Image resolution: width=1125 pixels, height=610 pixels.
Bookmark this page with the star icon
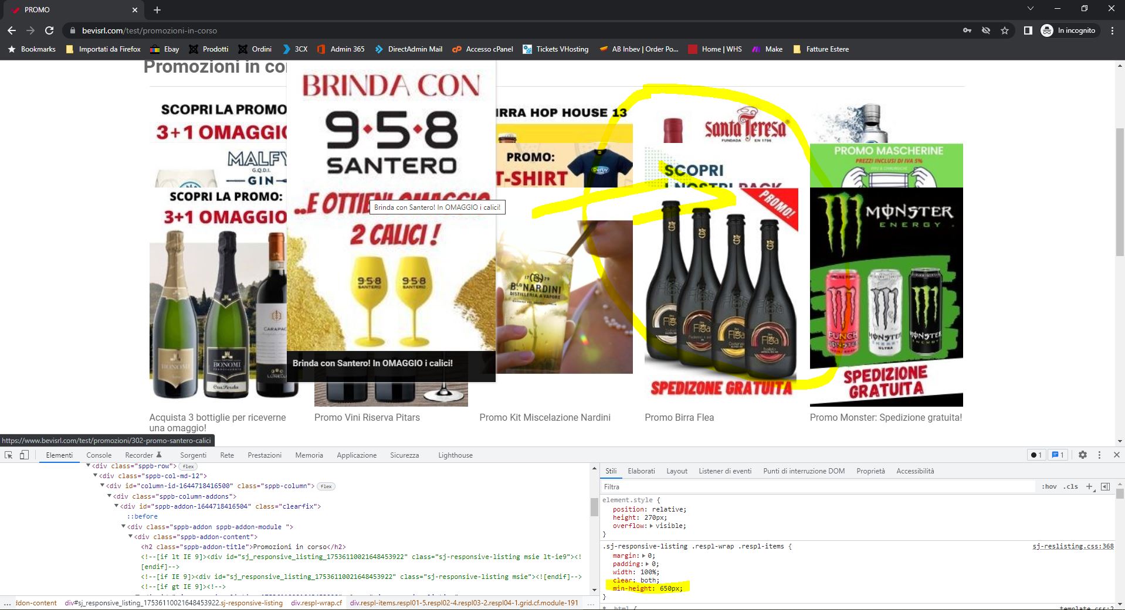1005,30
